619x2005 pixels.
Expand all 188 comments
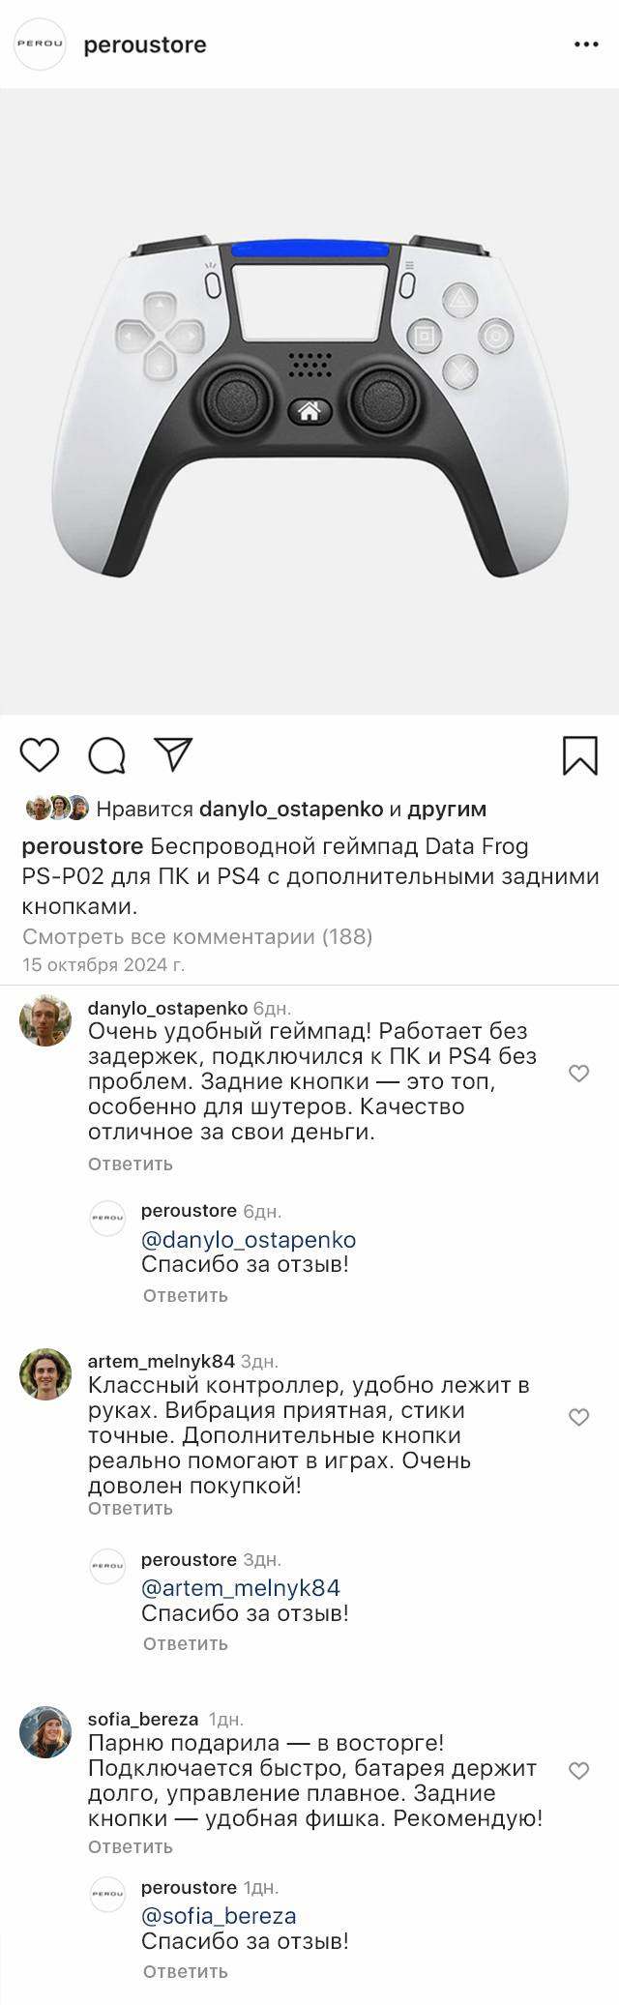tap(197, 936)
